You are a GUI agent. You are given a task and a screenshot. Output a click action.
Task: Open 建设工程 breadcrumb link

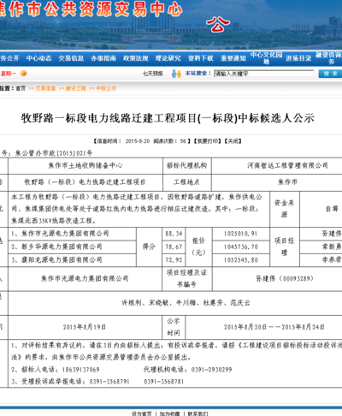pyautogui.click(x=76, y=88)
